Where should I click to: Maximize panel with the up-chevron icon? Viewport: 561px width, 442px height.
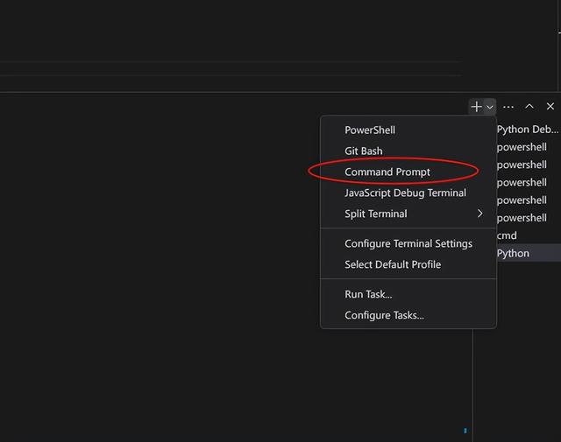pyautogui.click(x=529, y=106)
